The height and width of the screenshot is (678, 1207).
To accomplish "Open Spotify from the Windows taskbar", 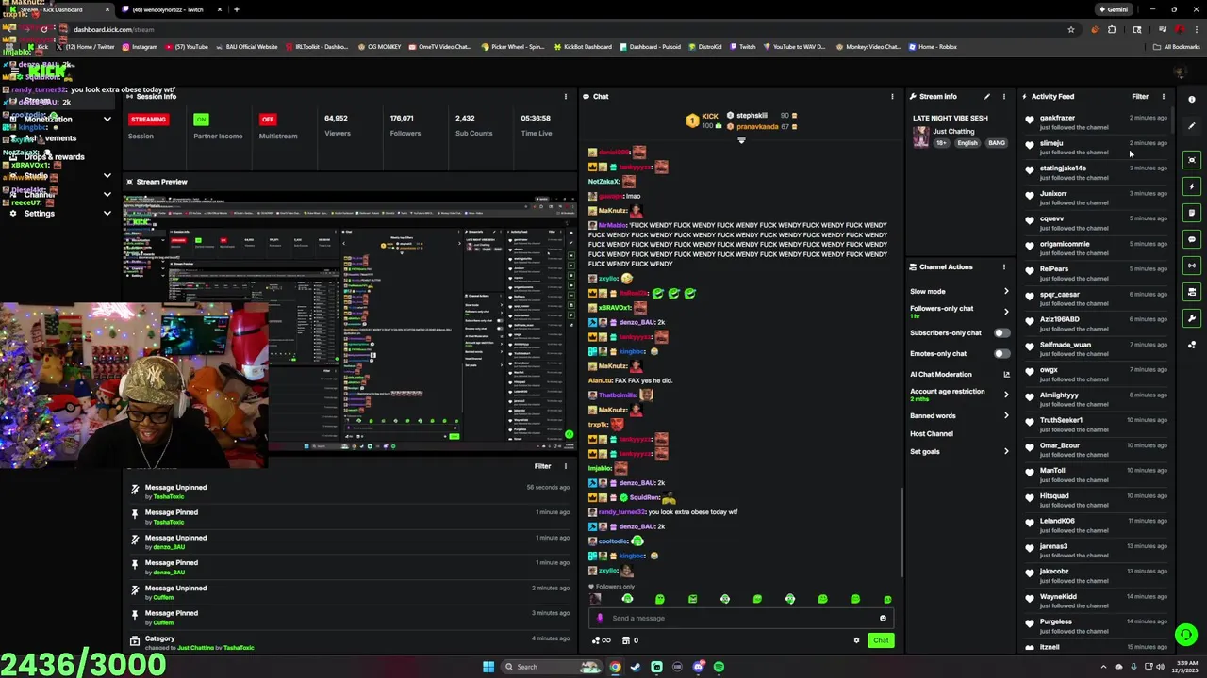I will tap(719, 667).
